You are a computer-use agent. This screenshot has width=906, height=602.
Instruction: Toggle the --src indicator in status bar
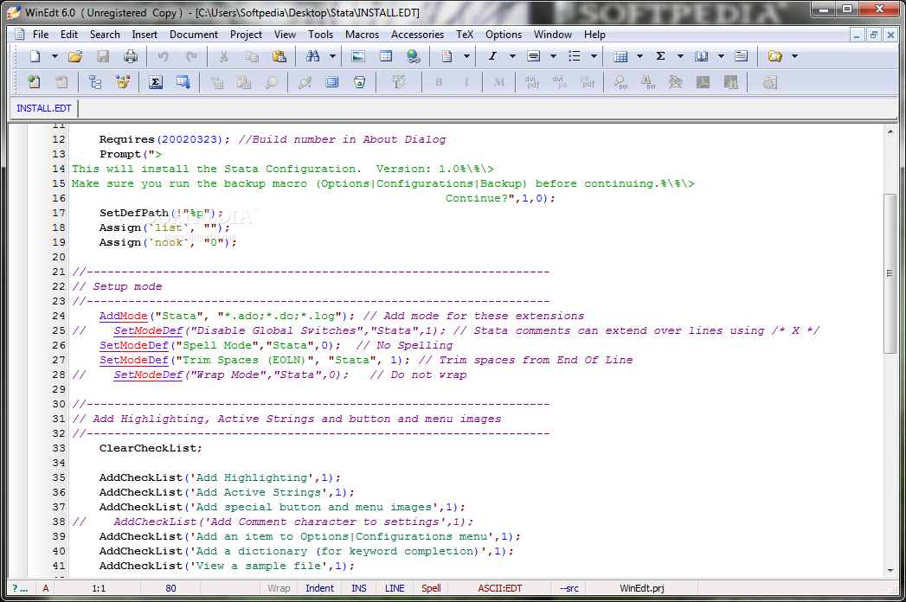tap(569, 588)
